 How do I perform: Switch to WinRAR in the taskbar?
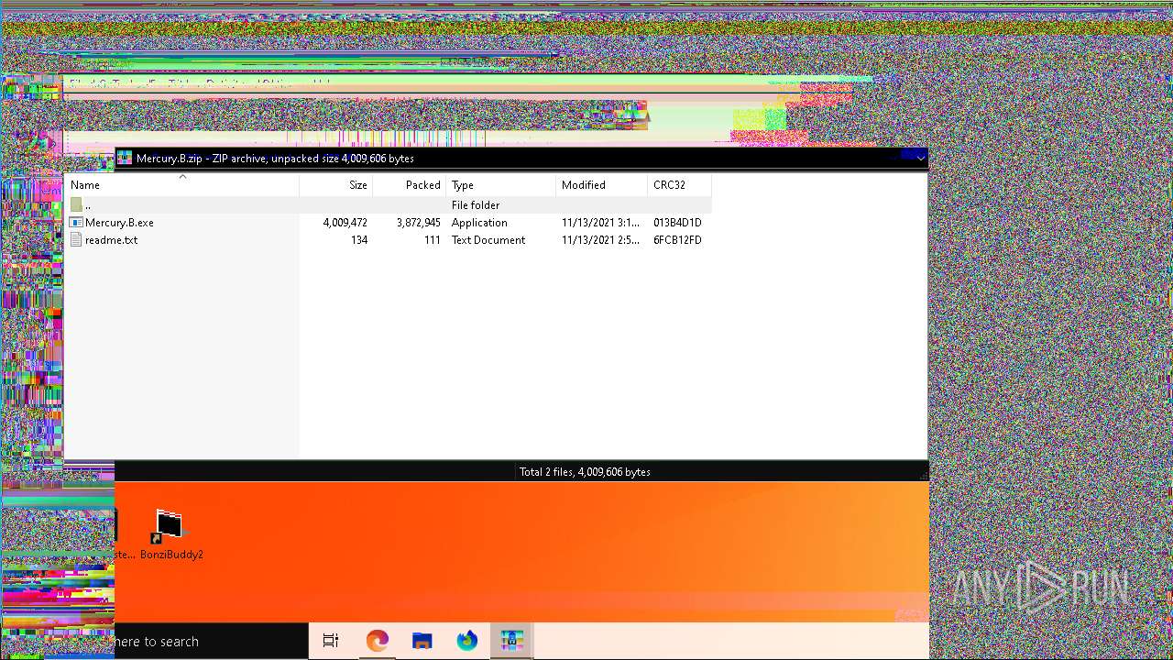(511, 641)
